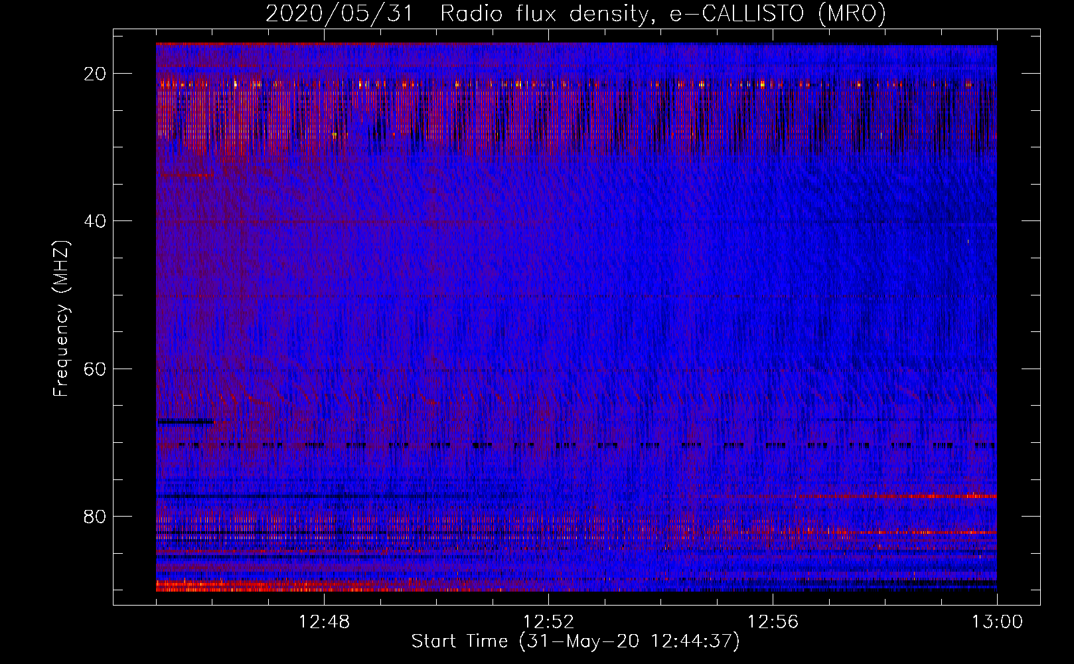1074x664 pixels.
Task: Click the 12:52 time axis tick label
Action: coord(548,622)
